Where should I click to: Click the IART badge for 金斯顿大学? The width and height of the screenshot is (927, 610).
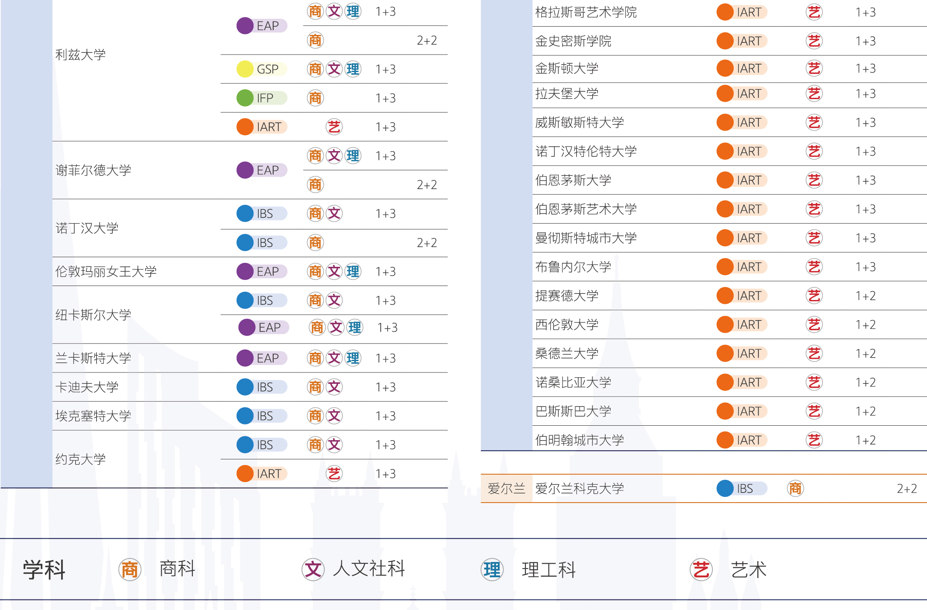point(742,68)
